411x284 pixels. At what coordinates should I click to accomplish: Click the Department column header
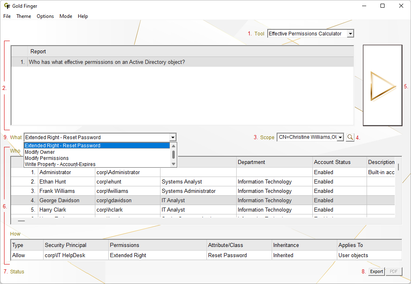(274, 162)
